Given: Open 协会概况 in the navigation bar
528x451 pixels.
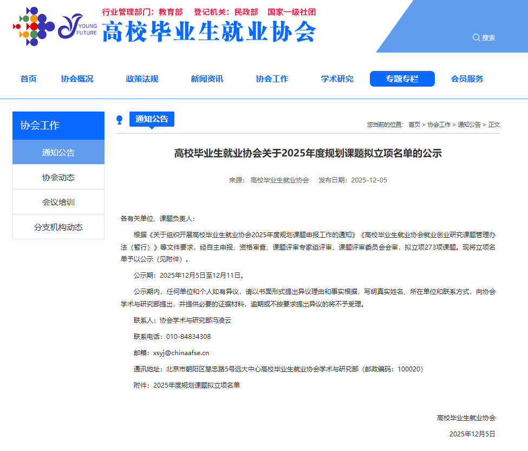Looking at the screenshot, I should (77, 79).
